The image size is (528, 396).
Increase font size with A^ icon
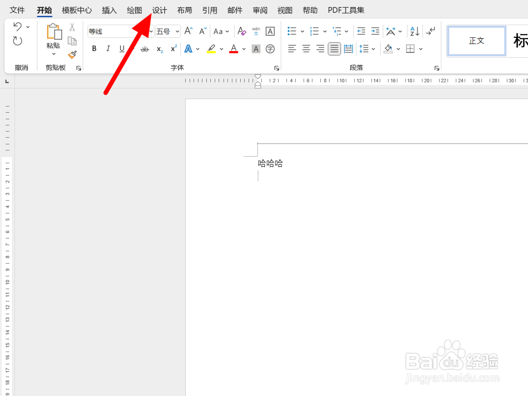pos(188,31)
